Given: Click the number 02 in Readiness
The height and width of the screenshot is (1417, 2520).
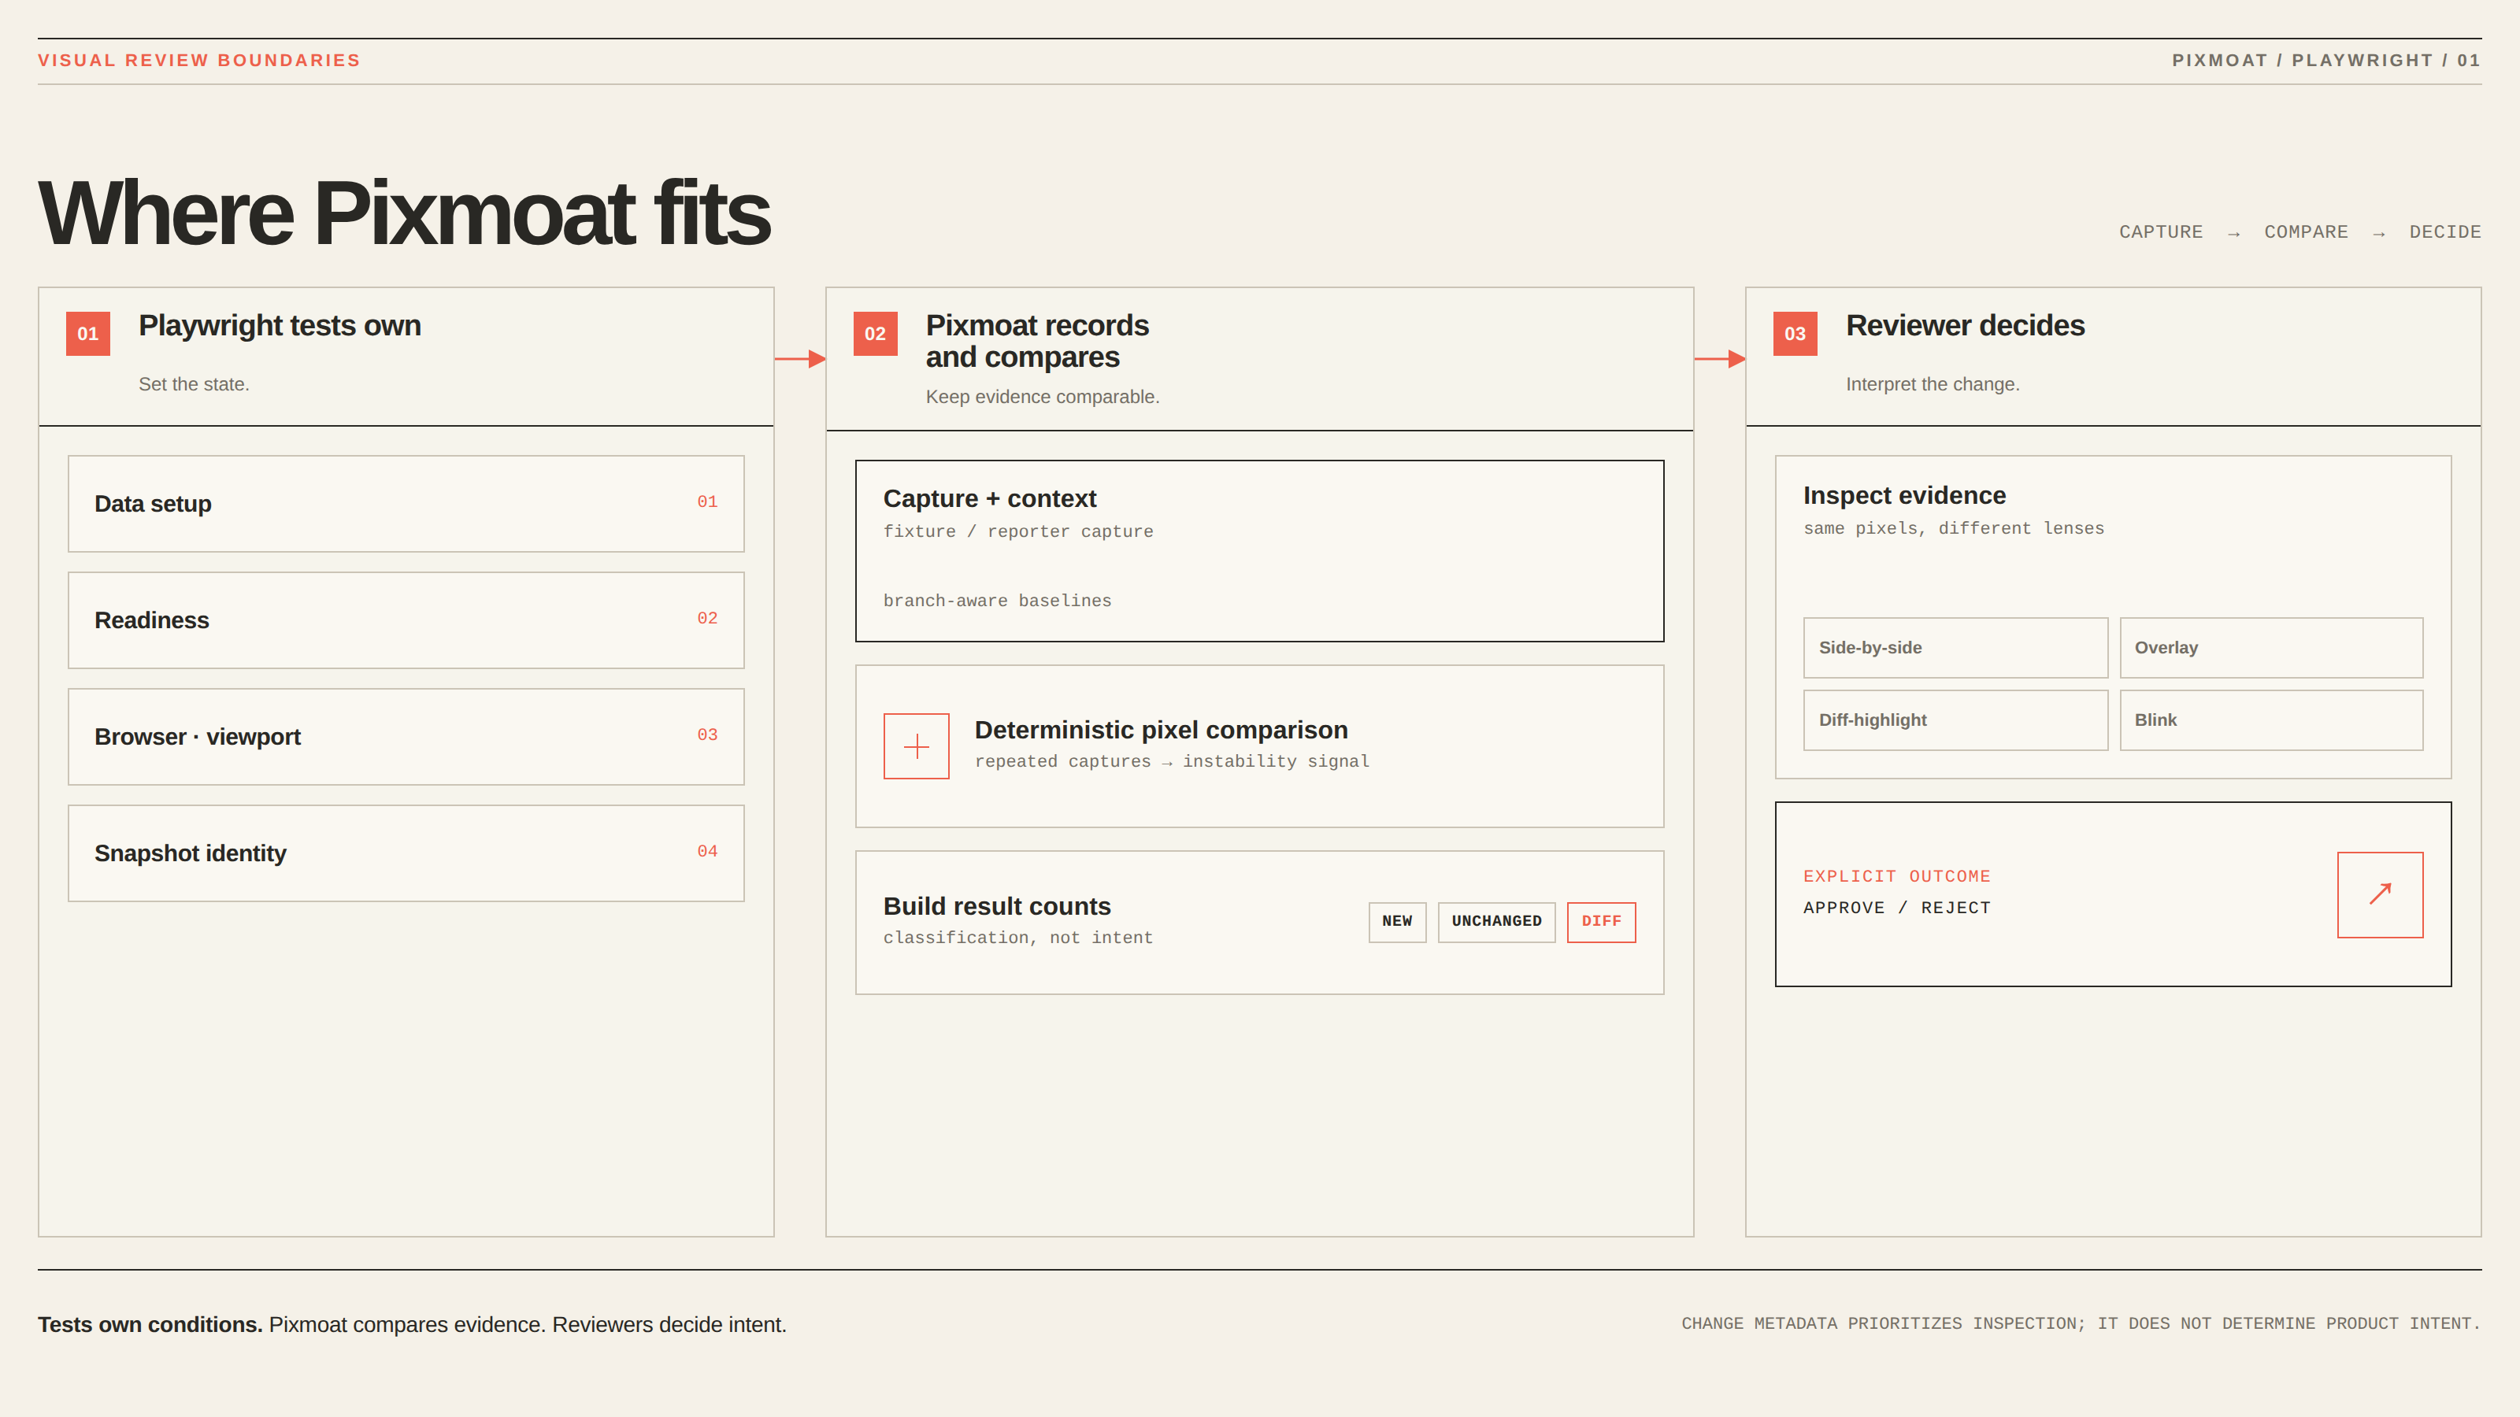Looking at the screenshot, I should click(x=706, y=618).
